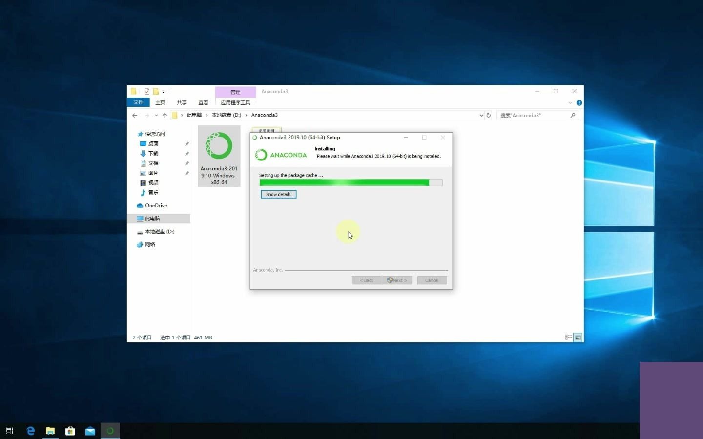Open the recent locations dropdown arrow
703x439 pixels.
[x=156, y=115]
